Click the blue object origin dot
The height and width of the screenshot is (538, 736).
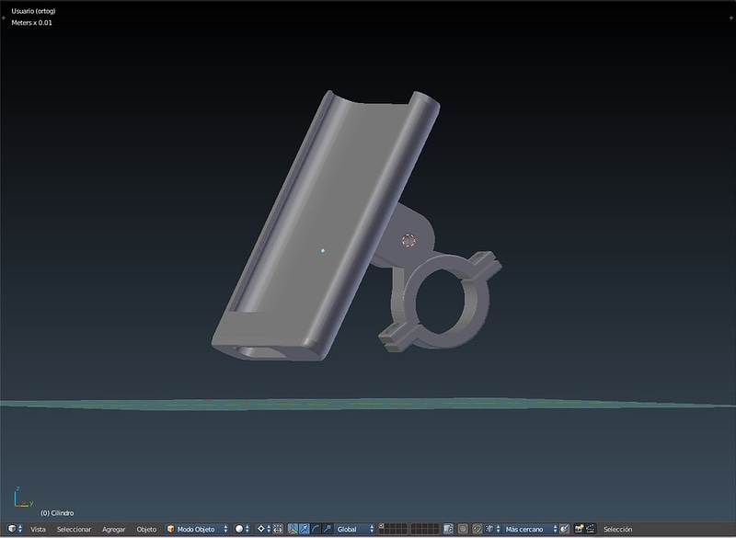[x=323, y=250]
